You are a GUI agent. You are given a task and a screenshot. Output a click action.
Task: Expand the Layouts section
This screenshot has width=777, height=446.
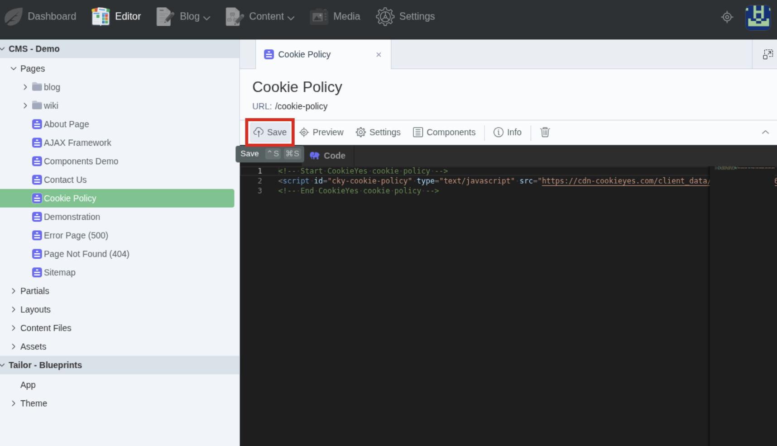point(14,309)
